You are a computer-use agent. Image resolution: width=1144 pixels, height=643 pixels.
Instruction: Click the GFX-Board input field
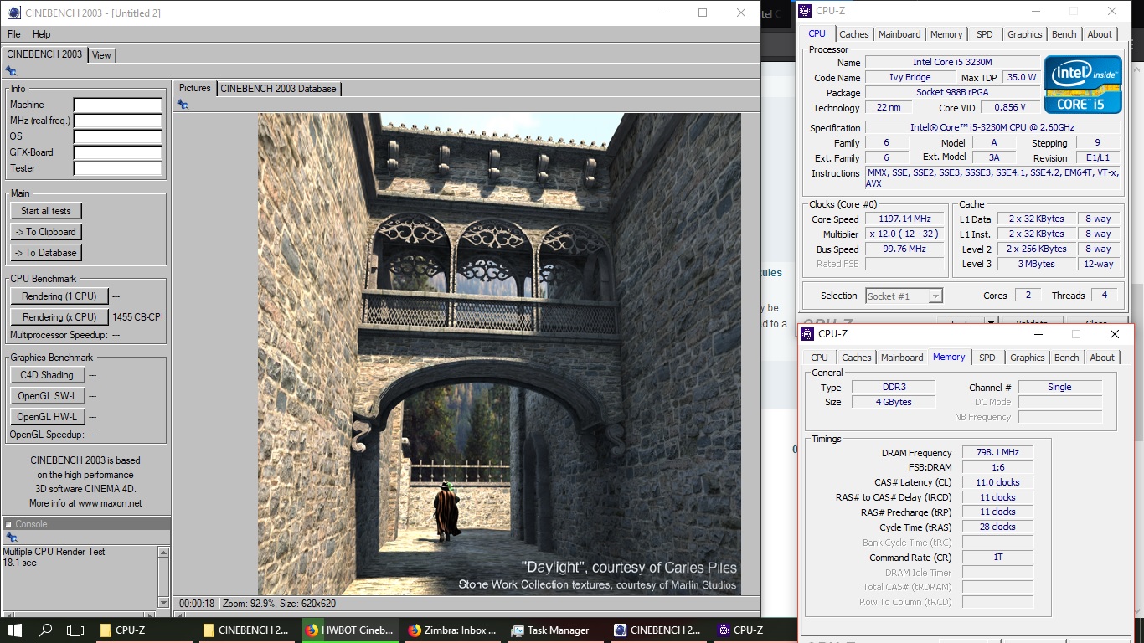(118, 152)
